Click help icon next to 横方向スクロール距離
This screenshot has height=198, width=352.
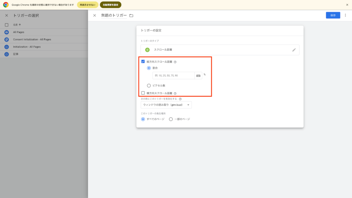click(175, 93)
